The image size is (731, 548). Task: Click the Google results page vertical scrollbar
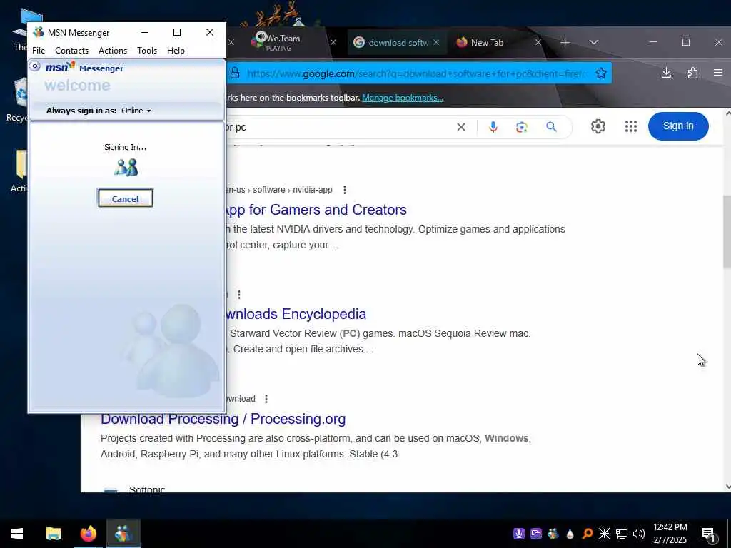(727, 232)
